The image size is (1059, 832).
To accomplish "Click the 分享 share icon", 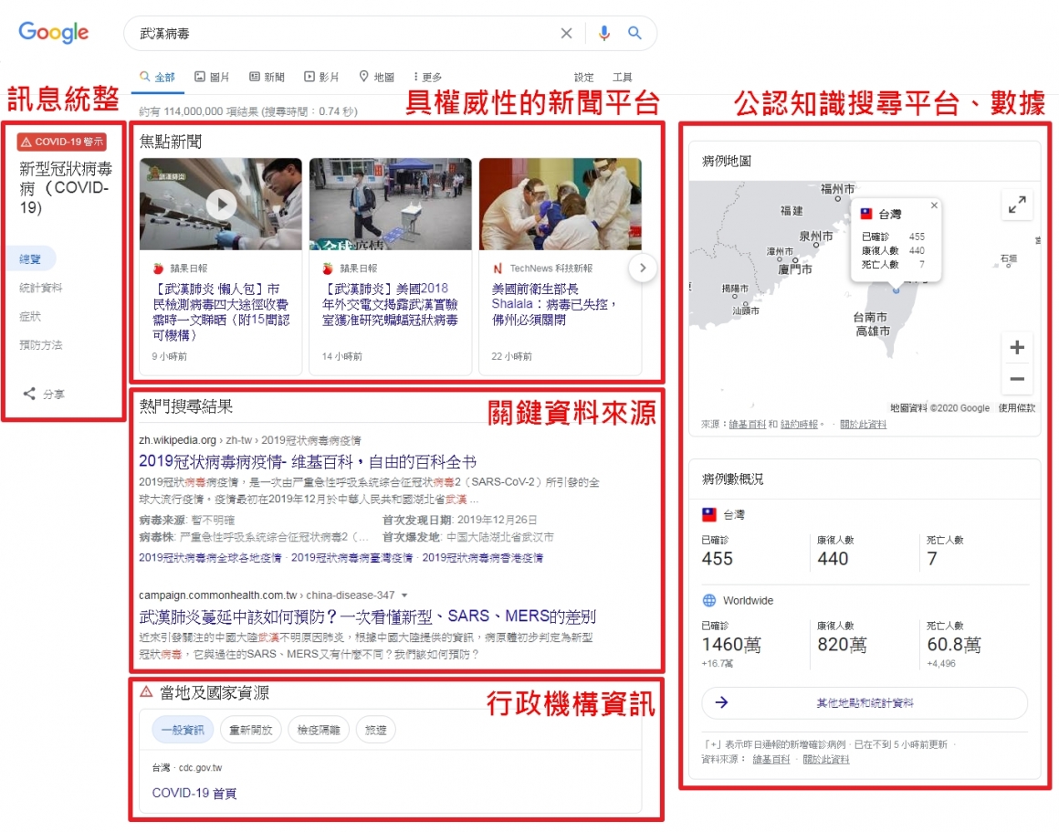I will pyautogui.click(x=29, y=394).
